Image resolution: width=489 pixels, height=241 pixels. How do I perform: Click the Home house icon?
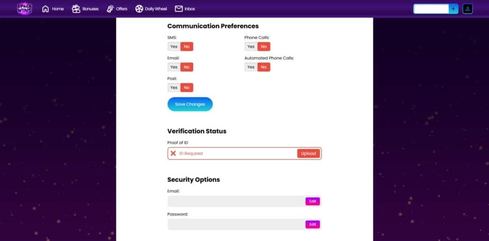(45, 9)
